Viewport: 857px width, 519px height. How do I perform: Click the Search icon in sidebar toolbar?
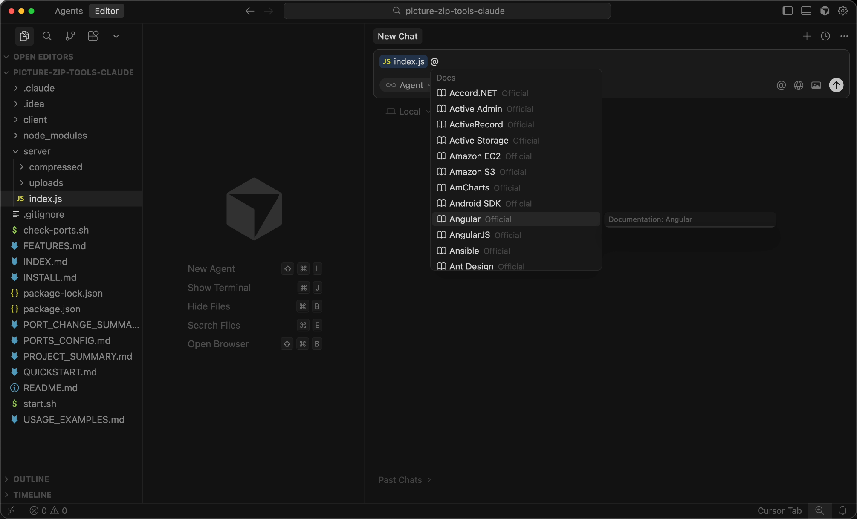click(47, 36)
